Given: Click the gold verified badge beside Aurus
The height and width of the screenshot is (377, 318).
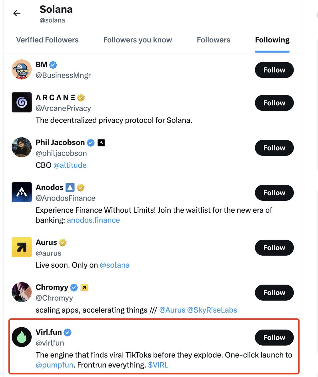Looking at the screenshot, I should [x=63, y=243].
